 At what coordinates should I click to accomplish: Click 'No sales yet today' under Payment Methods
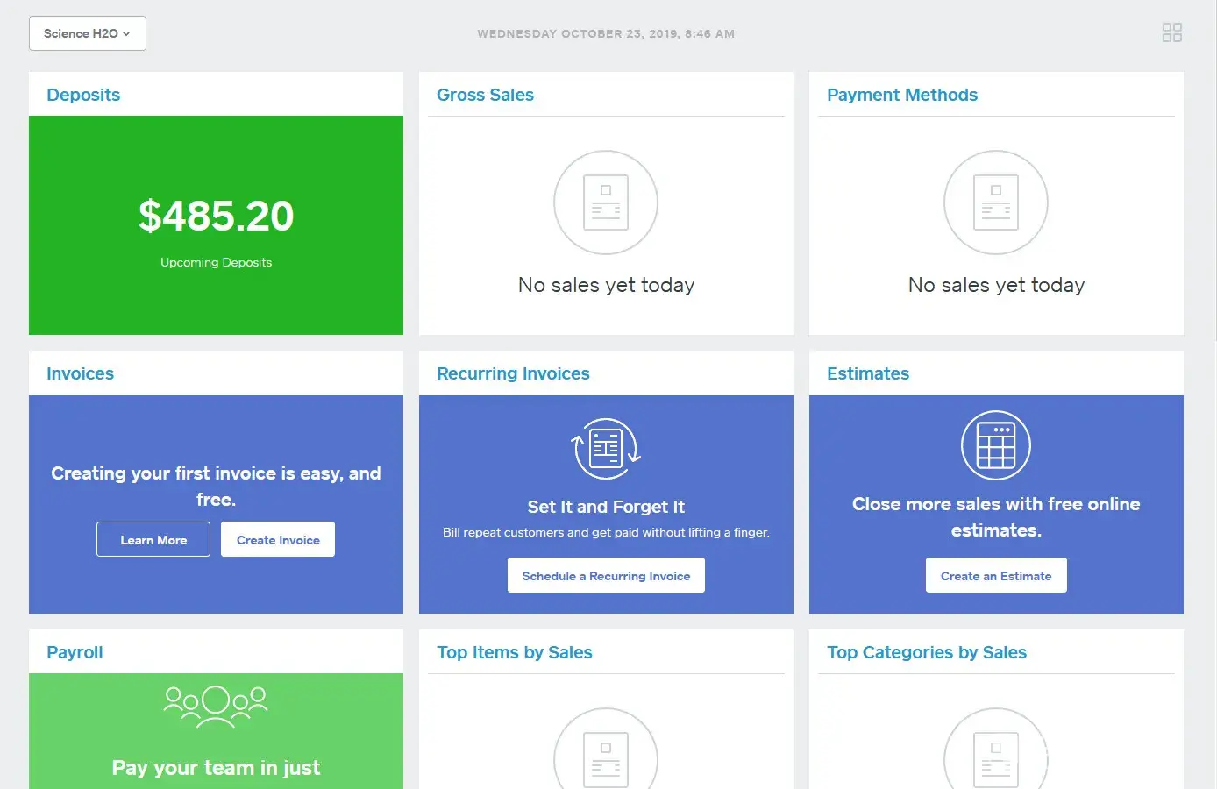click(996, 285)
